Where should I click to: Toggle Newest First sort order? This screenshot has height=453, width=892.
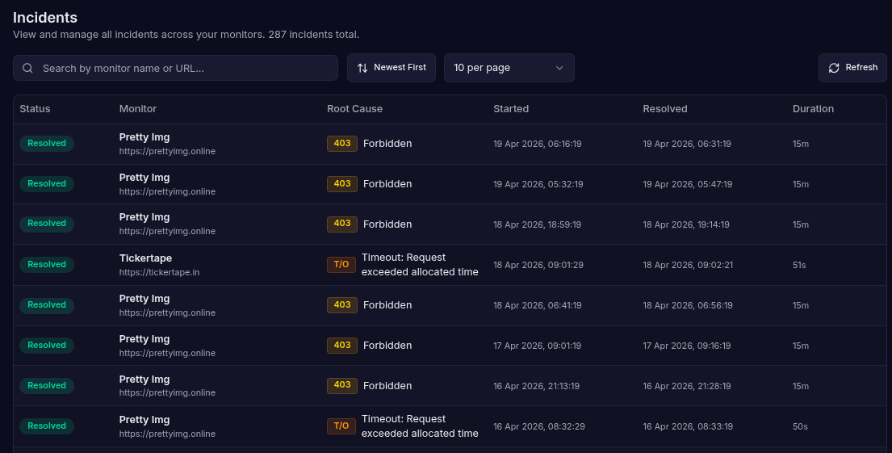point(392,68)
